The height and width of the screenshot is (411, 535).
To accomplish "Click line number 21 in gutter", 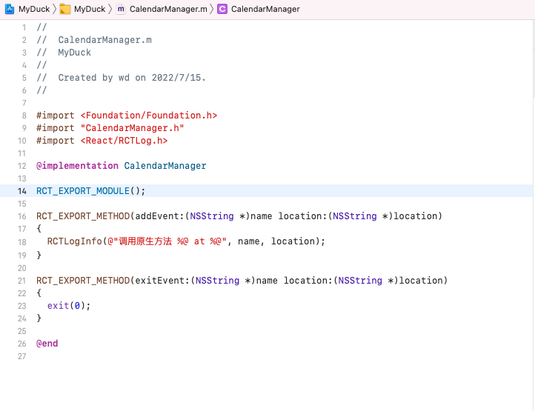I will pyautogui.click(x=22, y=281).
